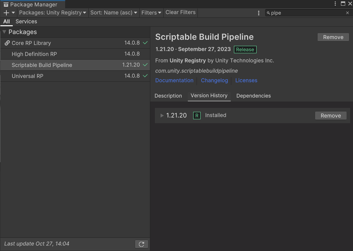The width and height of the screenshot is (353, 251).
Task: Switch to the Services tab
Action: (26, 22)
